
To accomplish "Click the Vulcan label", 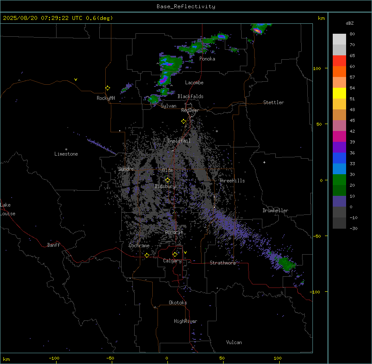I will pyautogui.click(x=234, y=342).
